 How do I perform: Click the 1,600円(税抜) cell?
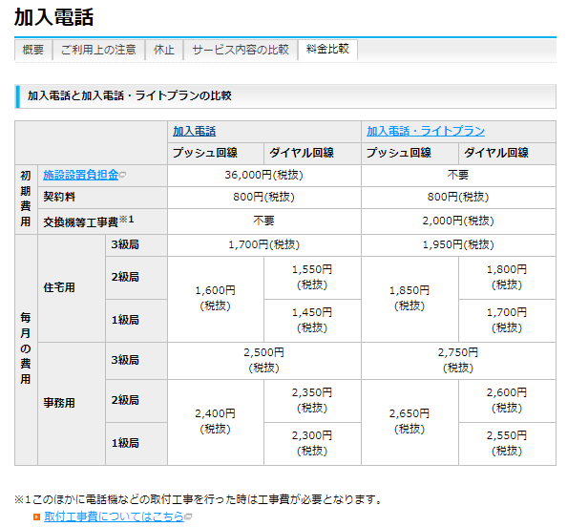click(x=216, y=299)
